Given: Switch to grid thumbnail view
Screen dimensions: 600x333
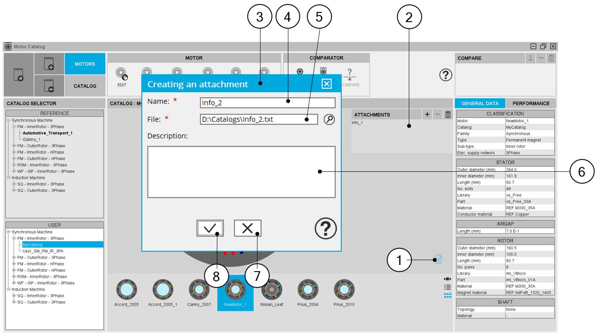Looking at the screenshot, I should [x=447, y=295].
